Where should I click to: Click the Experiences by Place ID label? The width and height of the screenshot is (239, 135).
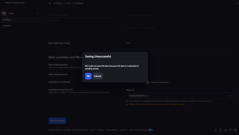coord(61,90)
